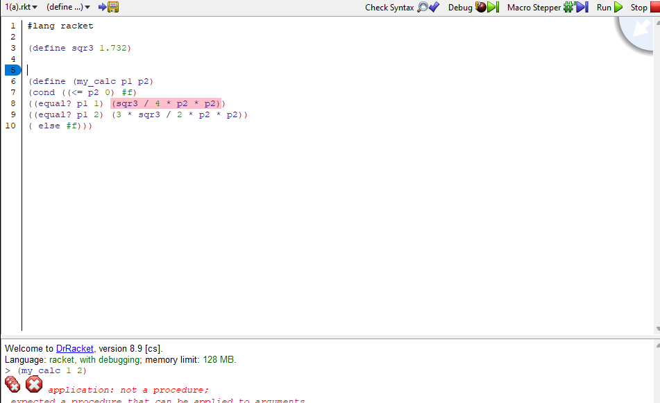Click the Run text label in the toolbar
This screenshot has width=660, height=403.
(604, 7)
